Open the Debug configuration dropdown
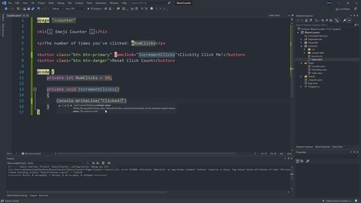The image size is (361, 203). [57, 9]
